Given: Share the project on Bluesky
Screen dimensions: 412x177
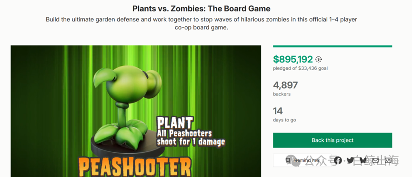Looking at the screenshot, I should 363,160.
